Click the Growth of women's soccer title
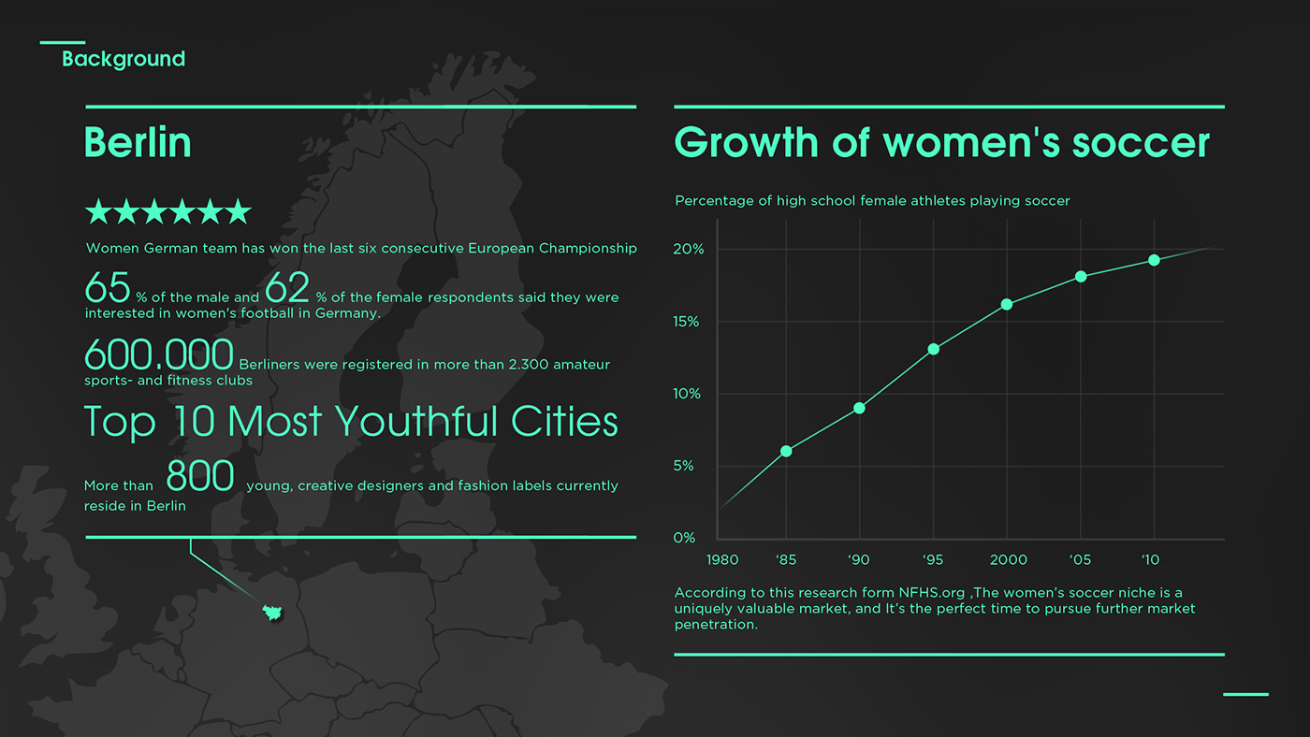Screen dimensions: 1310x737 pyautogui.click(x=942, y=142)
